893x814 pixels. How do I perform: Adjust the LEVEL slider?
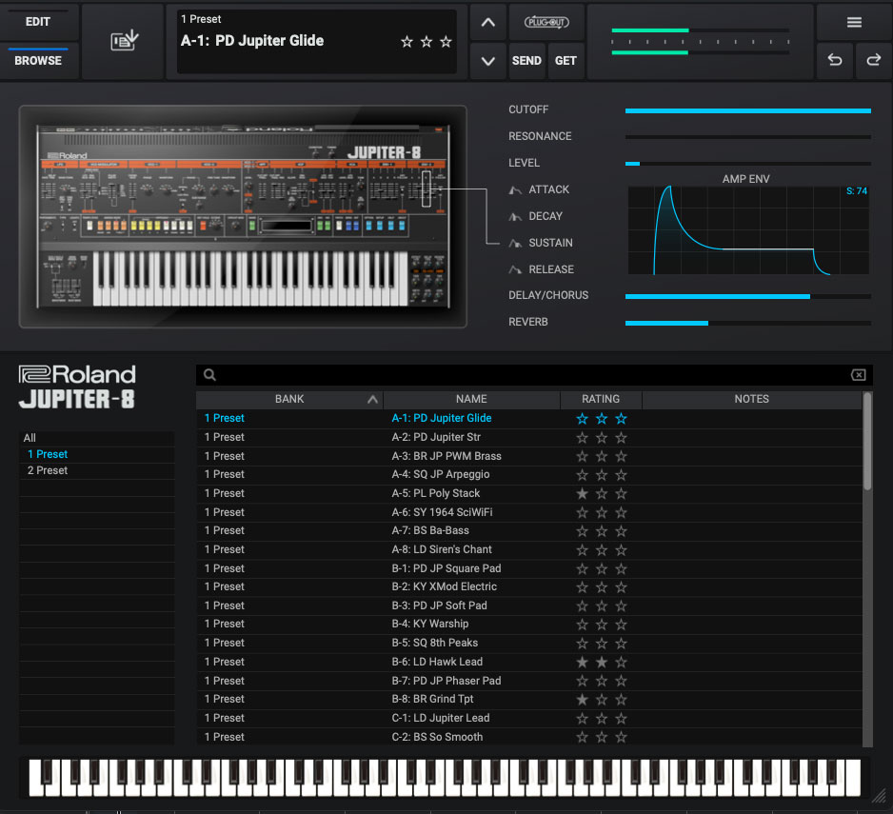[x=747, y=164]
